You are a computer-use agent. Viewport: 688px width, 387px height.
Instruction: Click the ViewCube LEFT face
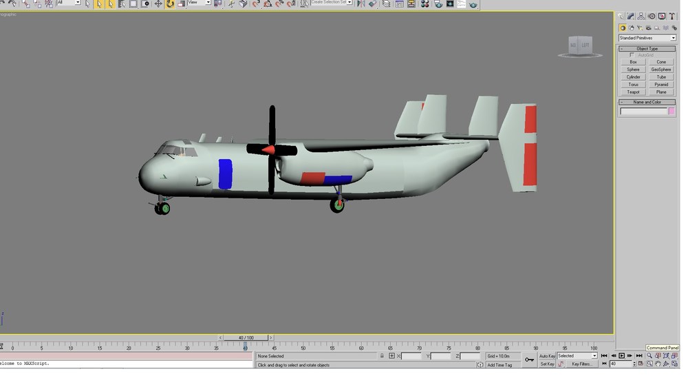(585, 45)
